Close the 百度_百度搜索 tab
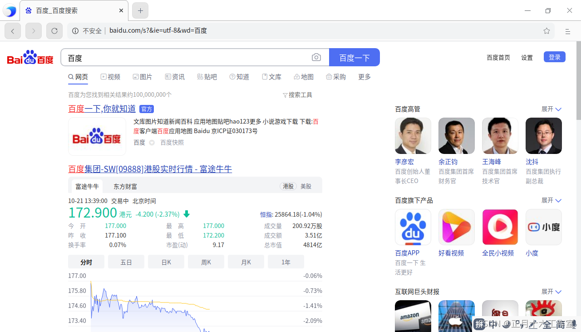The height and width of the screenshot is (332, 581). coord(121,10)
